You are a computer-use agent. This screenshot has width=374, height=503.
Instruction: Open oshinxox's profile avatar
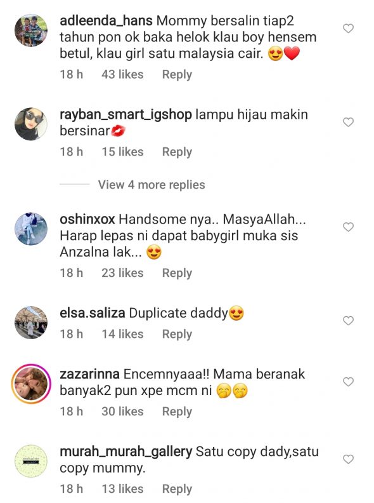[31, 229]
